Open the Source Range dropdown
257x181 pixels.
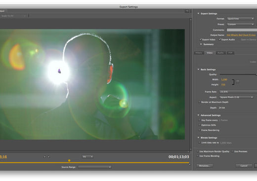[94, 167]
